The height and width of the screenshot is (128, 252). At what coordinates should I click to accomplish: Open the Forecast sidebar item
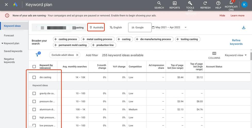9,35
